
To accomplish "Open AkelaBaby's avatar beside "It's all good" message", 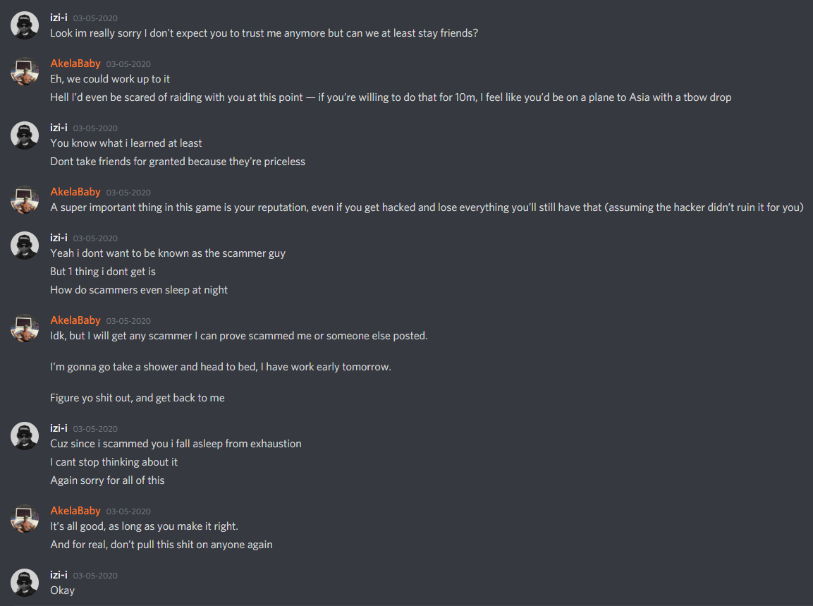I will click(25, 519).
